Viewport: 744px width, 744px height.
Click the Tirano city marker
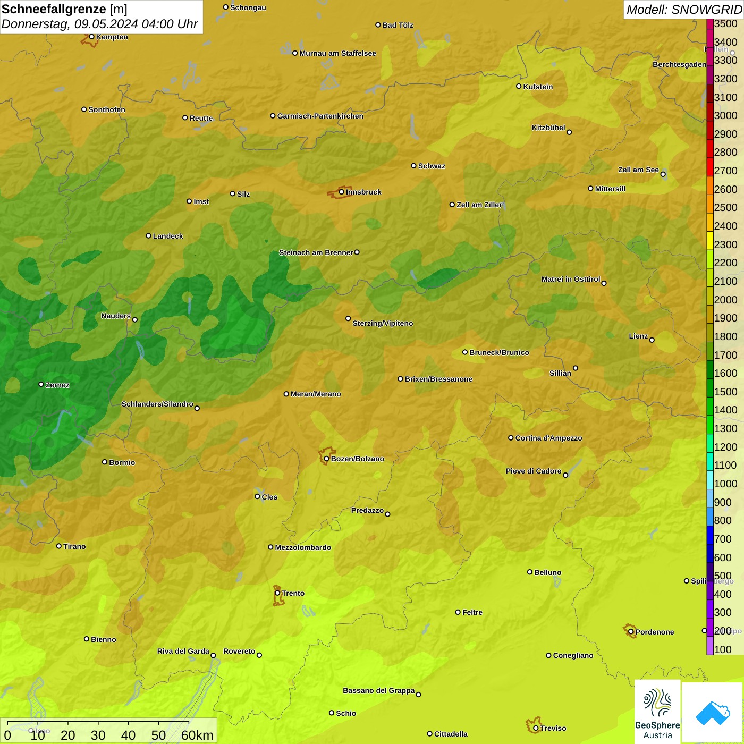click(x=59, y=546)
